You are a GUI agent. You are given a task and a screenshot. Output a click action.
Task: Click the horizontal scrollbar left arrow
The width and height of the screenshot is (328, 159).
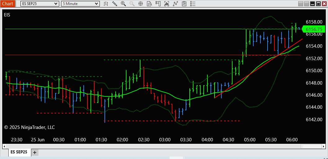(4, 146)
